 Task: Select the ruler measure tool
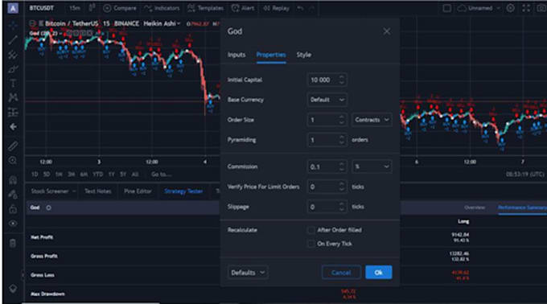point(13,146)
